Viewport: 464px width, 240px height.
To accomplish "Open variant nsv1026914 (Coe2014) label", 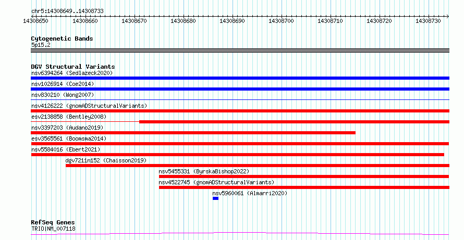I will pos(63,84).
